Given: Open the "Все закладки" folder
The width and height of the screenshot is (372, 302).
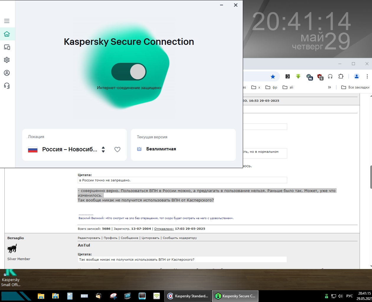Looking at the screenshot, I should 355,87.
